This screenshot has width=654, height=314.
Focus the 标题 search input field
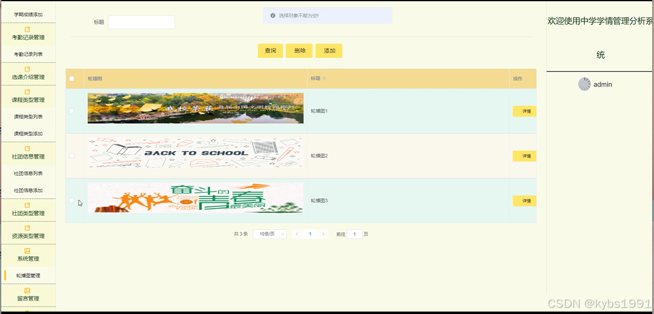tap(141, 23)
